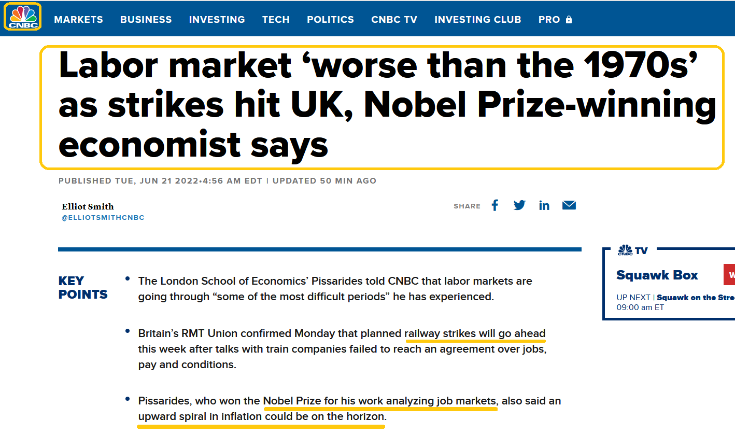Open the @ELLIOTSMITHCNBC Twitter handle
735x434 pixels.
(x=103, y=218)
